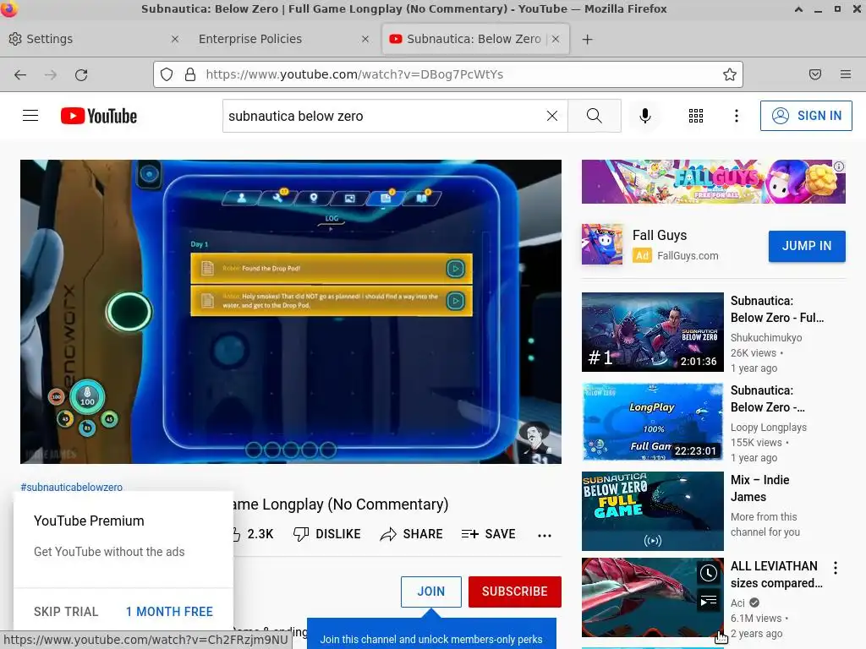The height and width of the screenshot is (649, 866).
Task: Click the site security padlock icon
Action: pos(190,74)
